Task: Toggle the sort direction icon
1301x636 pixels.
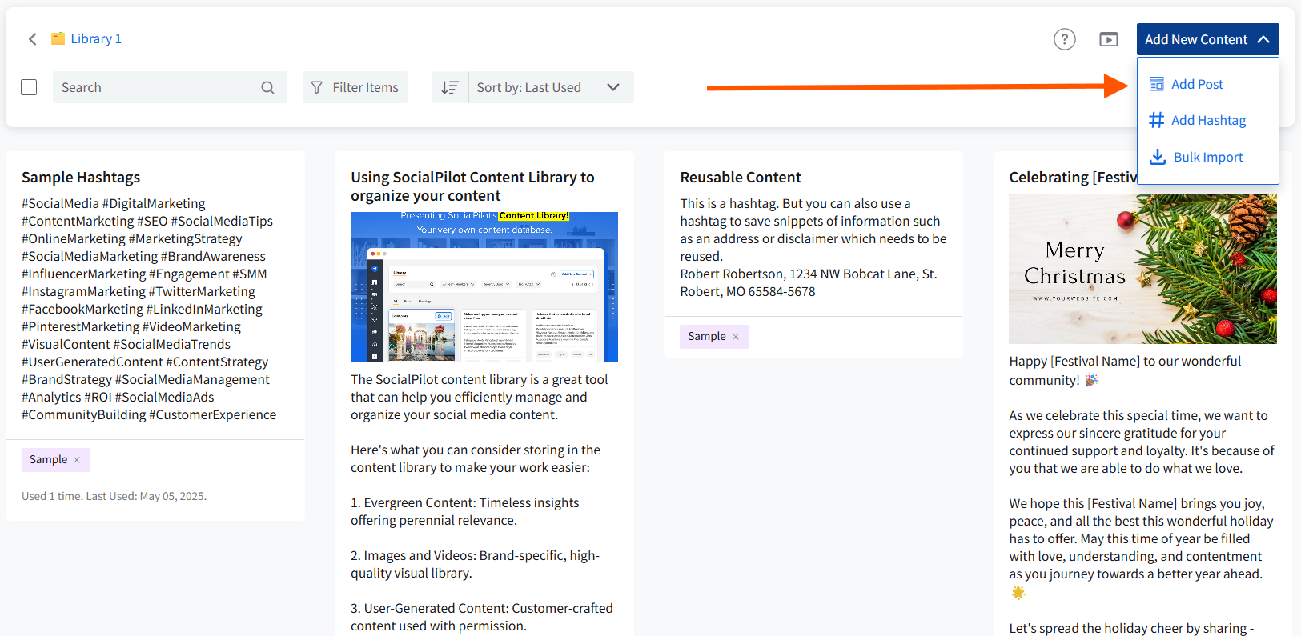Action: tap(450, 87)
